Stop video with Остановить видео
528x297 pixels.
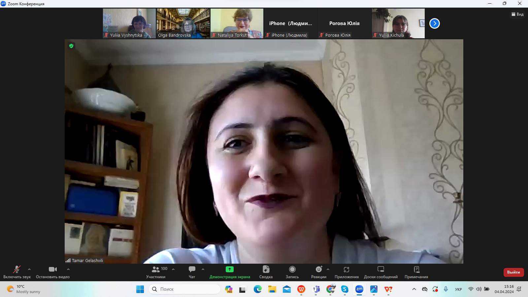pos(52,269)
